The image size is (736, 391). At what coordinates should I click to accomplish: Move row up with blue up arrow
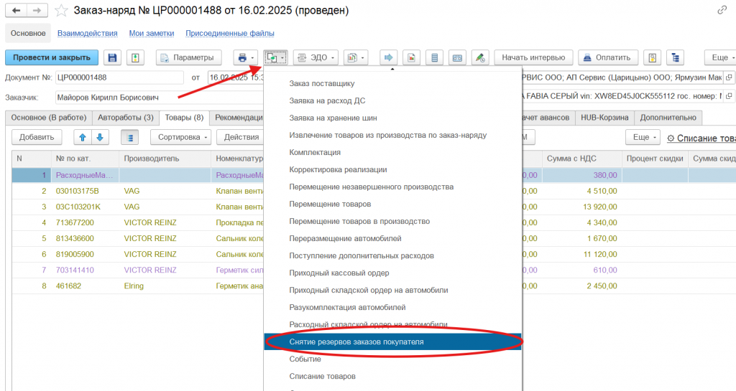point(83,136)
